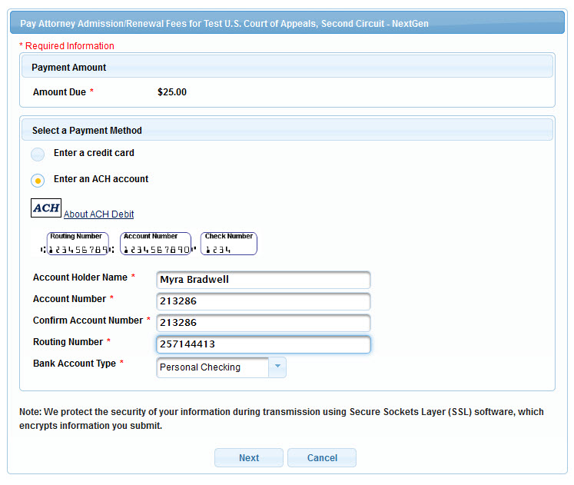
Task: Select the Routing Number field containing 257144413
Action: click(263, 344)
